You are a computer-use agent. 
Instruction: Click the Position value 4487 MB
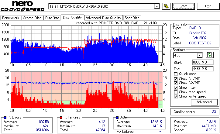coord(209,126)
